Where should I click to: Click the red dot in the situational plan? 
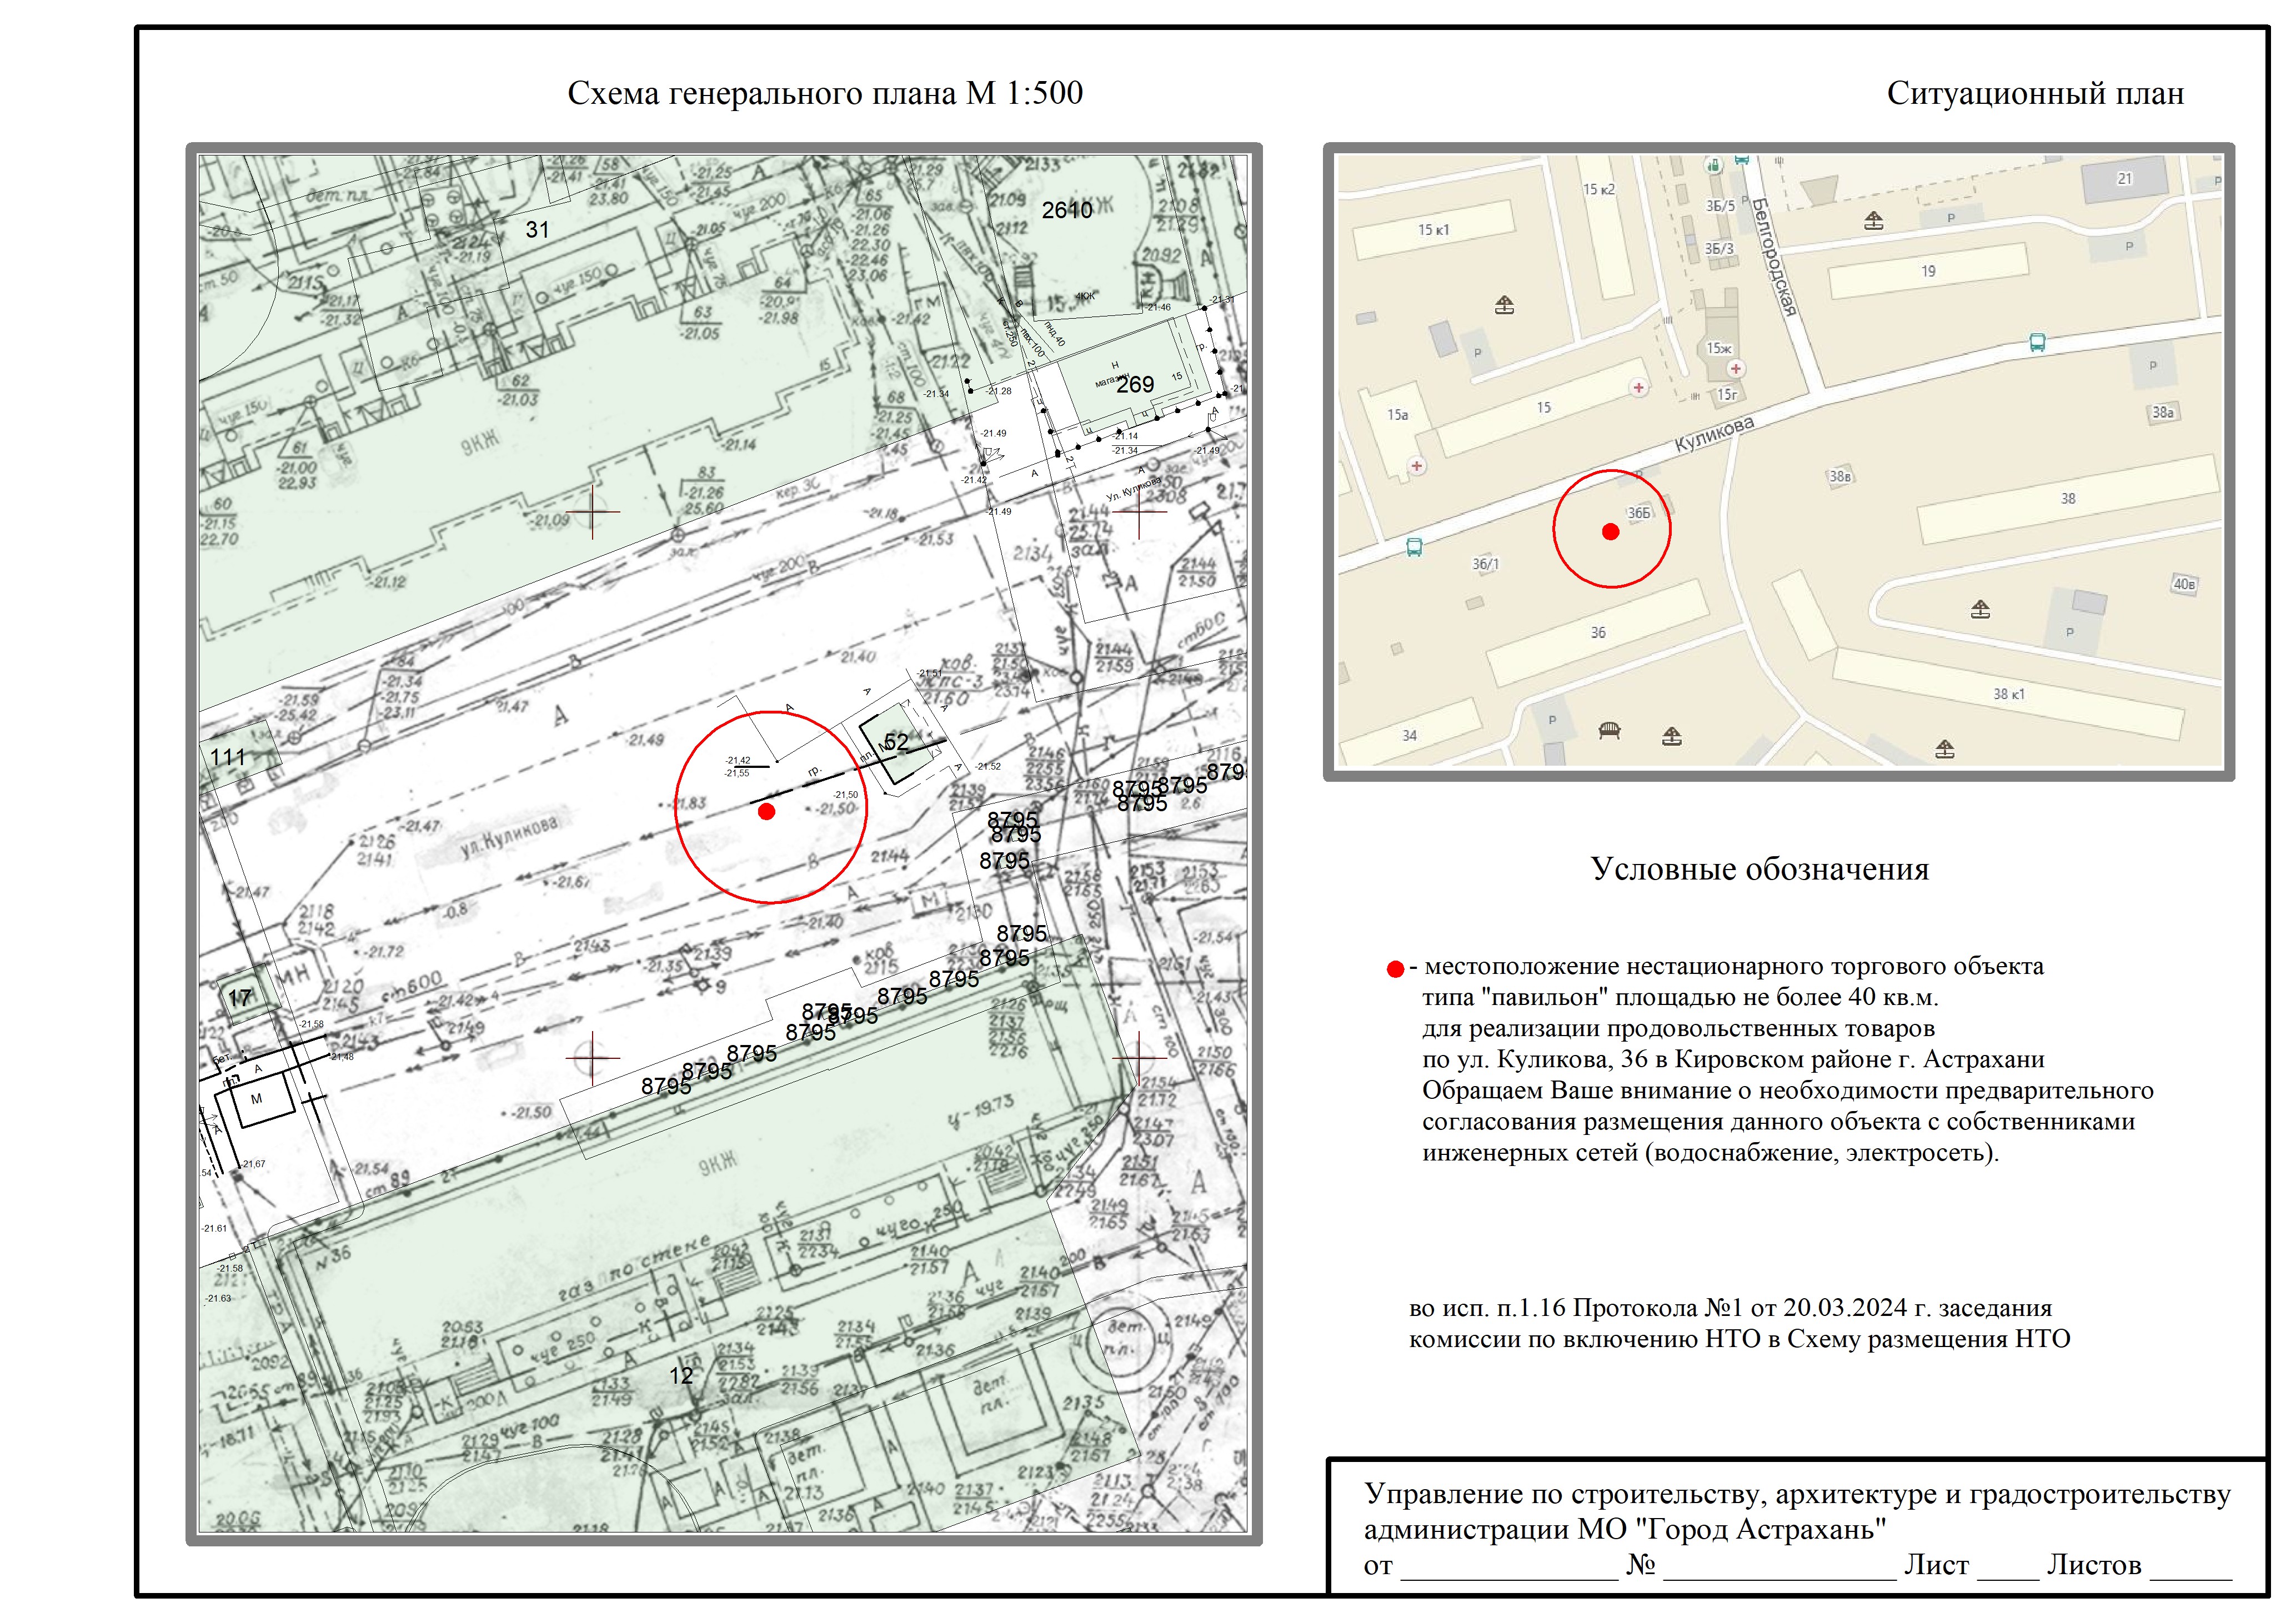click(1610, 532)
